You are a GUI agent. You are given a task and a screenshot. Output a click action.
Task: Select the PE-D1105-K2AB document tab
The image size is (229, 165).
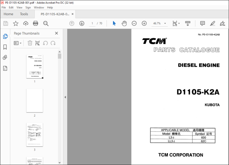pyautogui.click(x=55, y=14)
